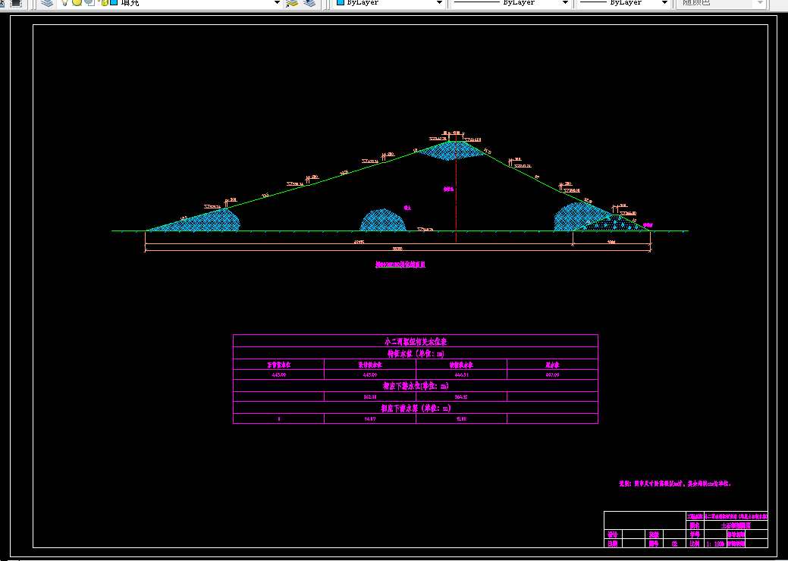This screenshot has width=788, height=561.
Task: Toggle the layer lock padlock icon
Action: point(104,2)
